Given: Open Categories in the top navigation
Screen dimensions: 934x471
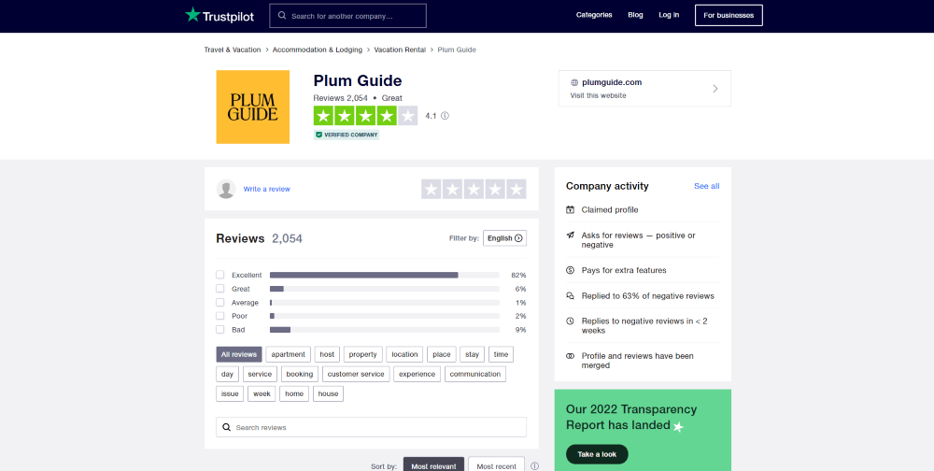Looking at the screenshot, I should [x=594, y=15].
